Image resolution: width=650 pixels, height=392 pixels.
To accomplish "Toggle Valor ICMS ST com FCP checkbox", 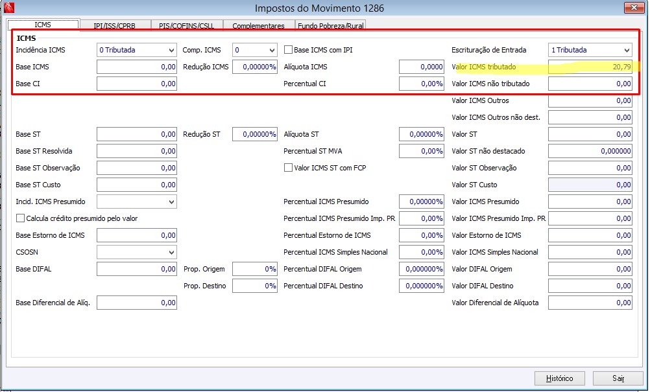I will 288,168.
